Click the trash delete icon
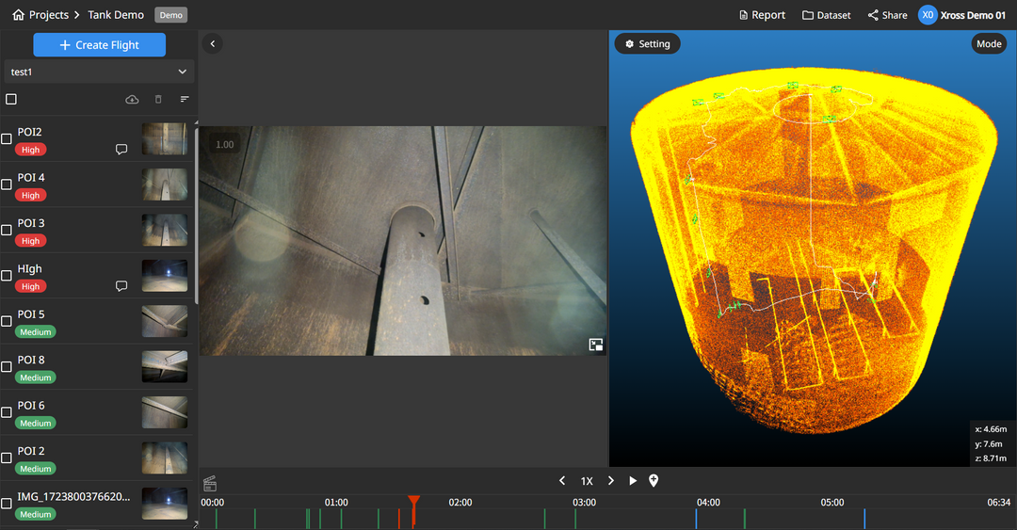Screen dimensions: 1017x530 158,100
